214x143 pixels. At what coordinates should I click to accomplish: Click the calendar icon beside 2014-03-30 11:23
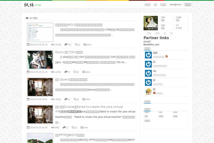[x=28, y=44]
